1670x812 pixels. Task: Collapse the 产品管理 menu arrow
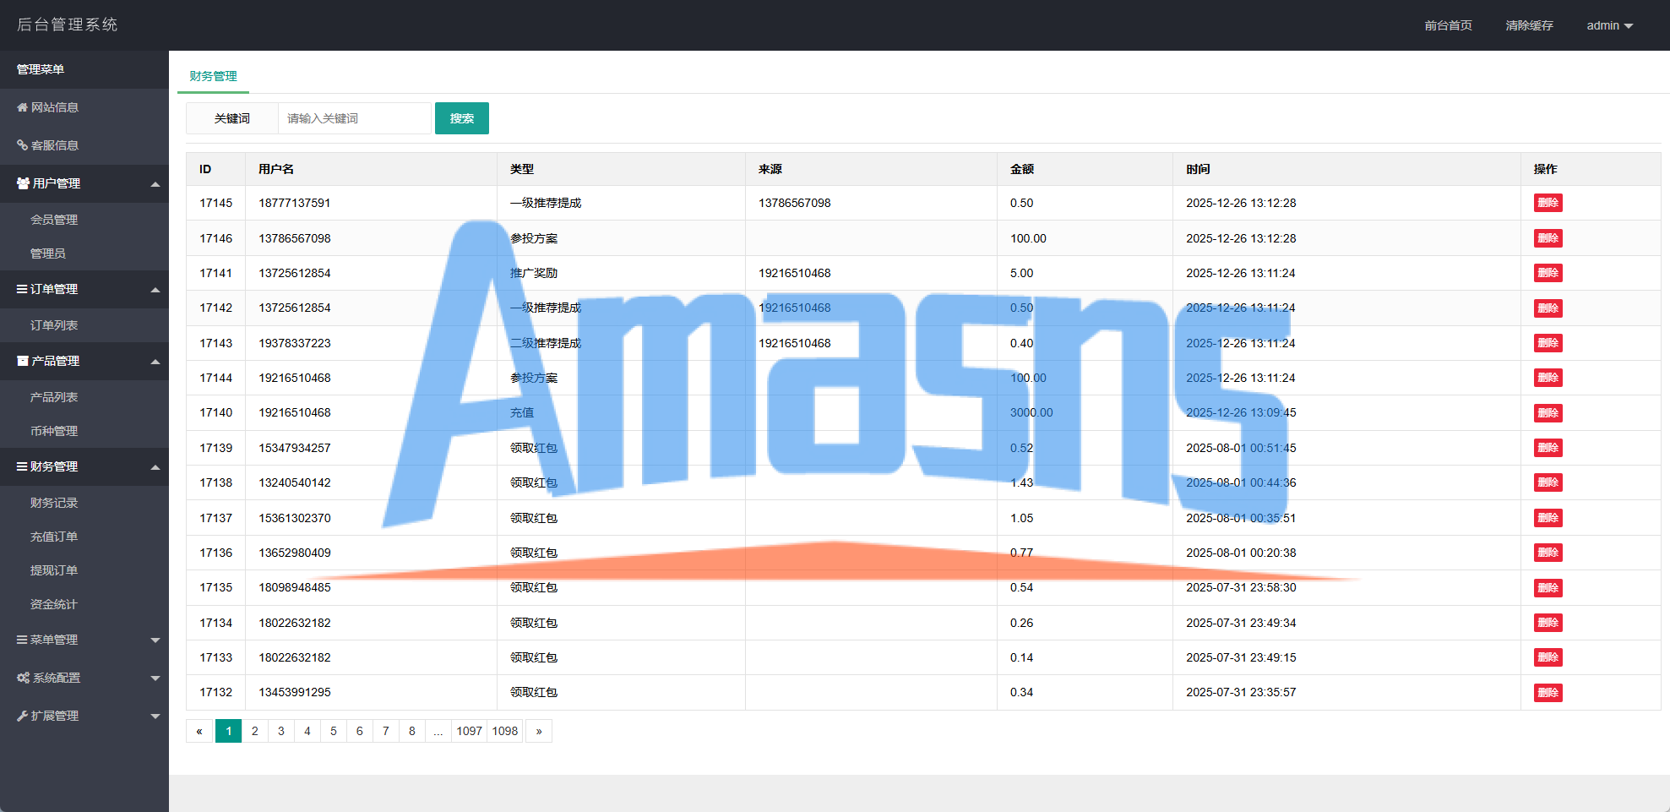coord(155,362)
